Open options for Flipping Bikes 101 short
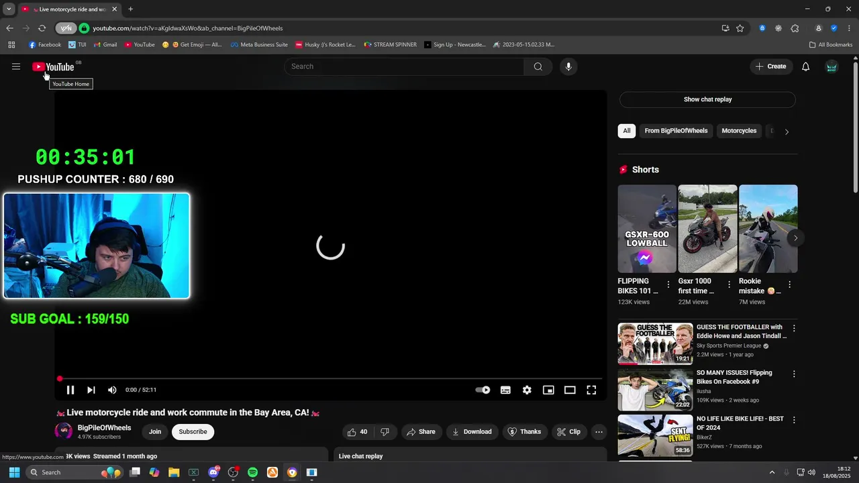 tap(668, 285)
